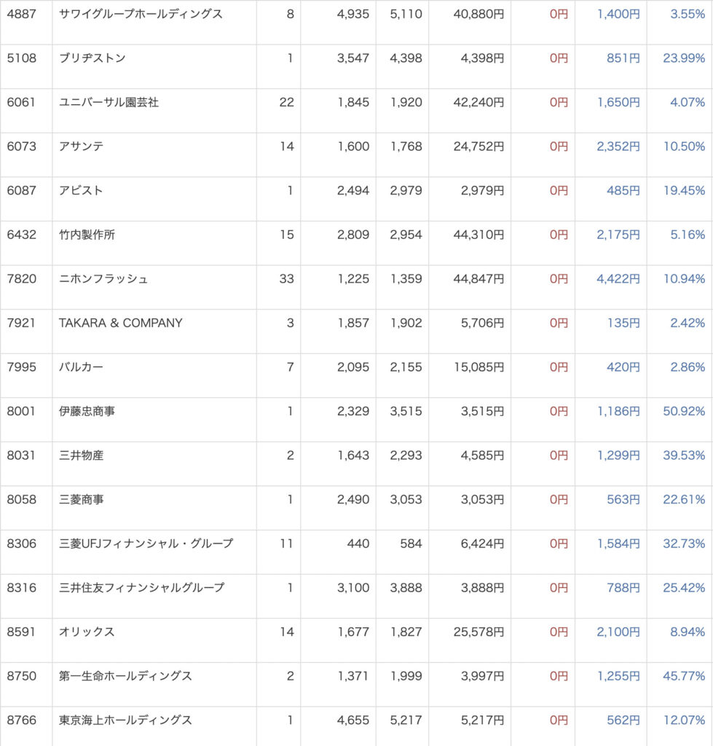This screenshot has width=713, height=746.
Task: Click the 2,175円 profit value
Action: [x=618, y=235]
